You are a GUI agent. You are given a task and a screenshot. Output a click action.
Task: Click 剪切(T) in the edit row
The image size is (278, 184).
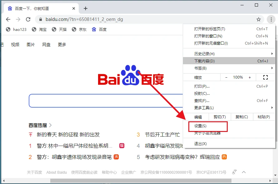pyautogui.click(x=220, y=117)
